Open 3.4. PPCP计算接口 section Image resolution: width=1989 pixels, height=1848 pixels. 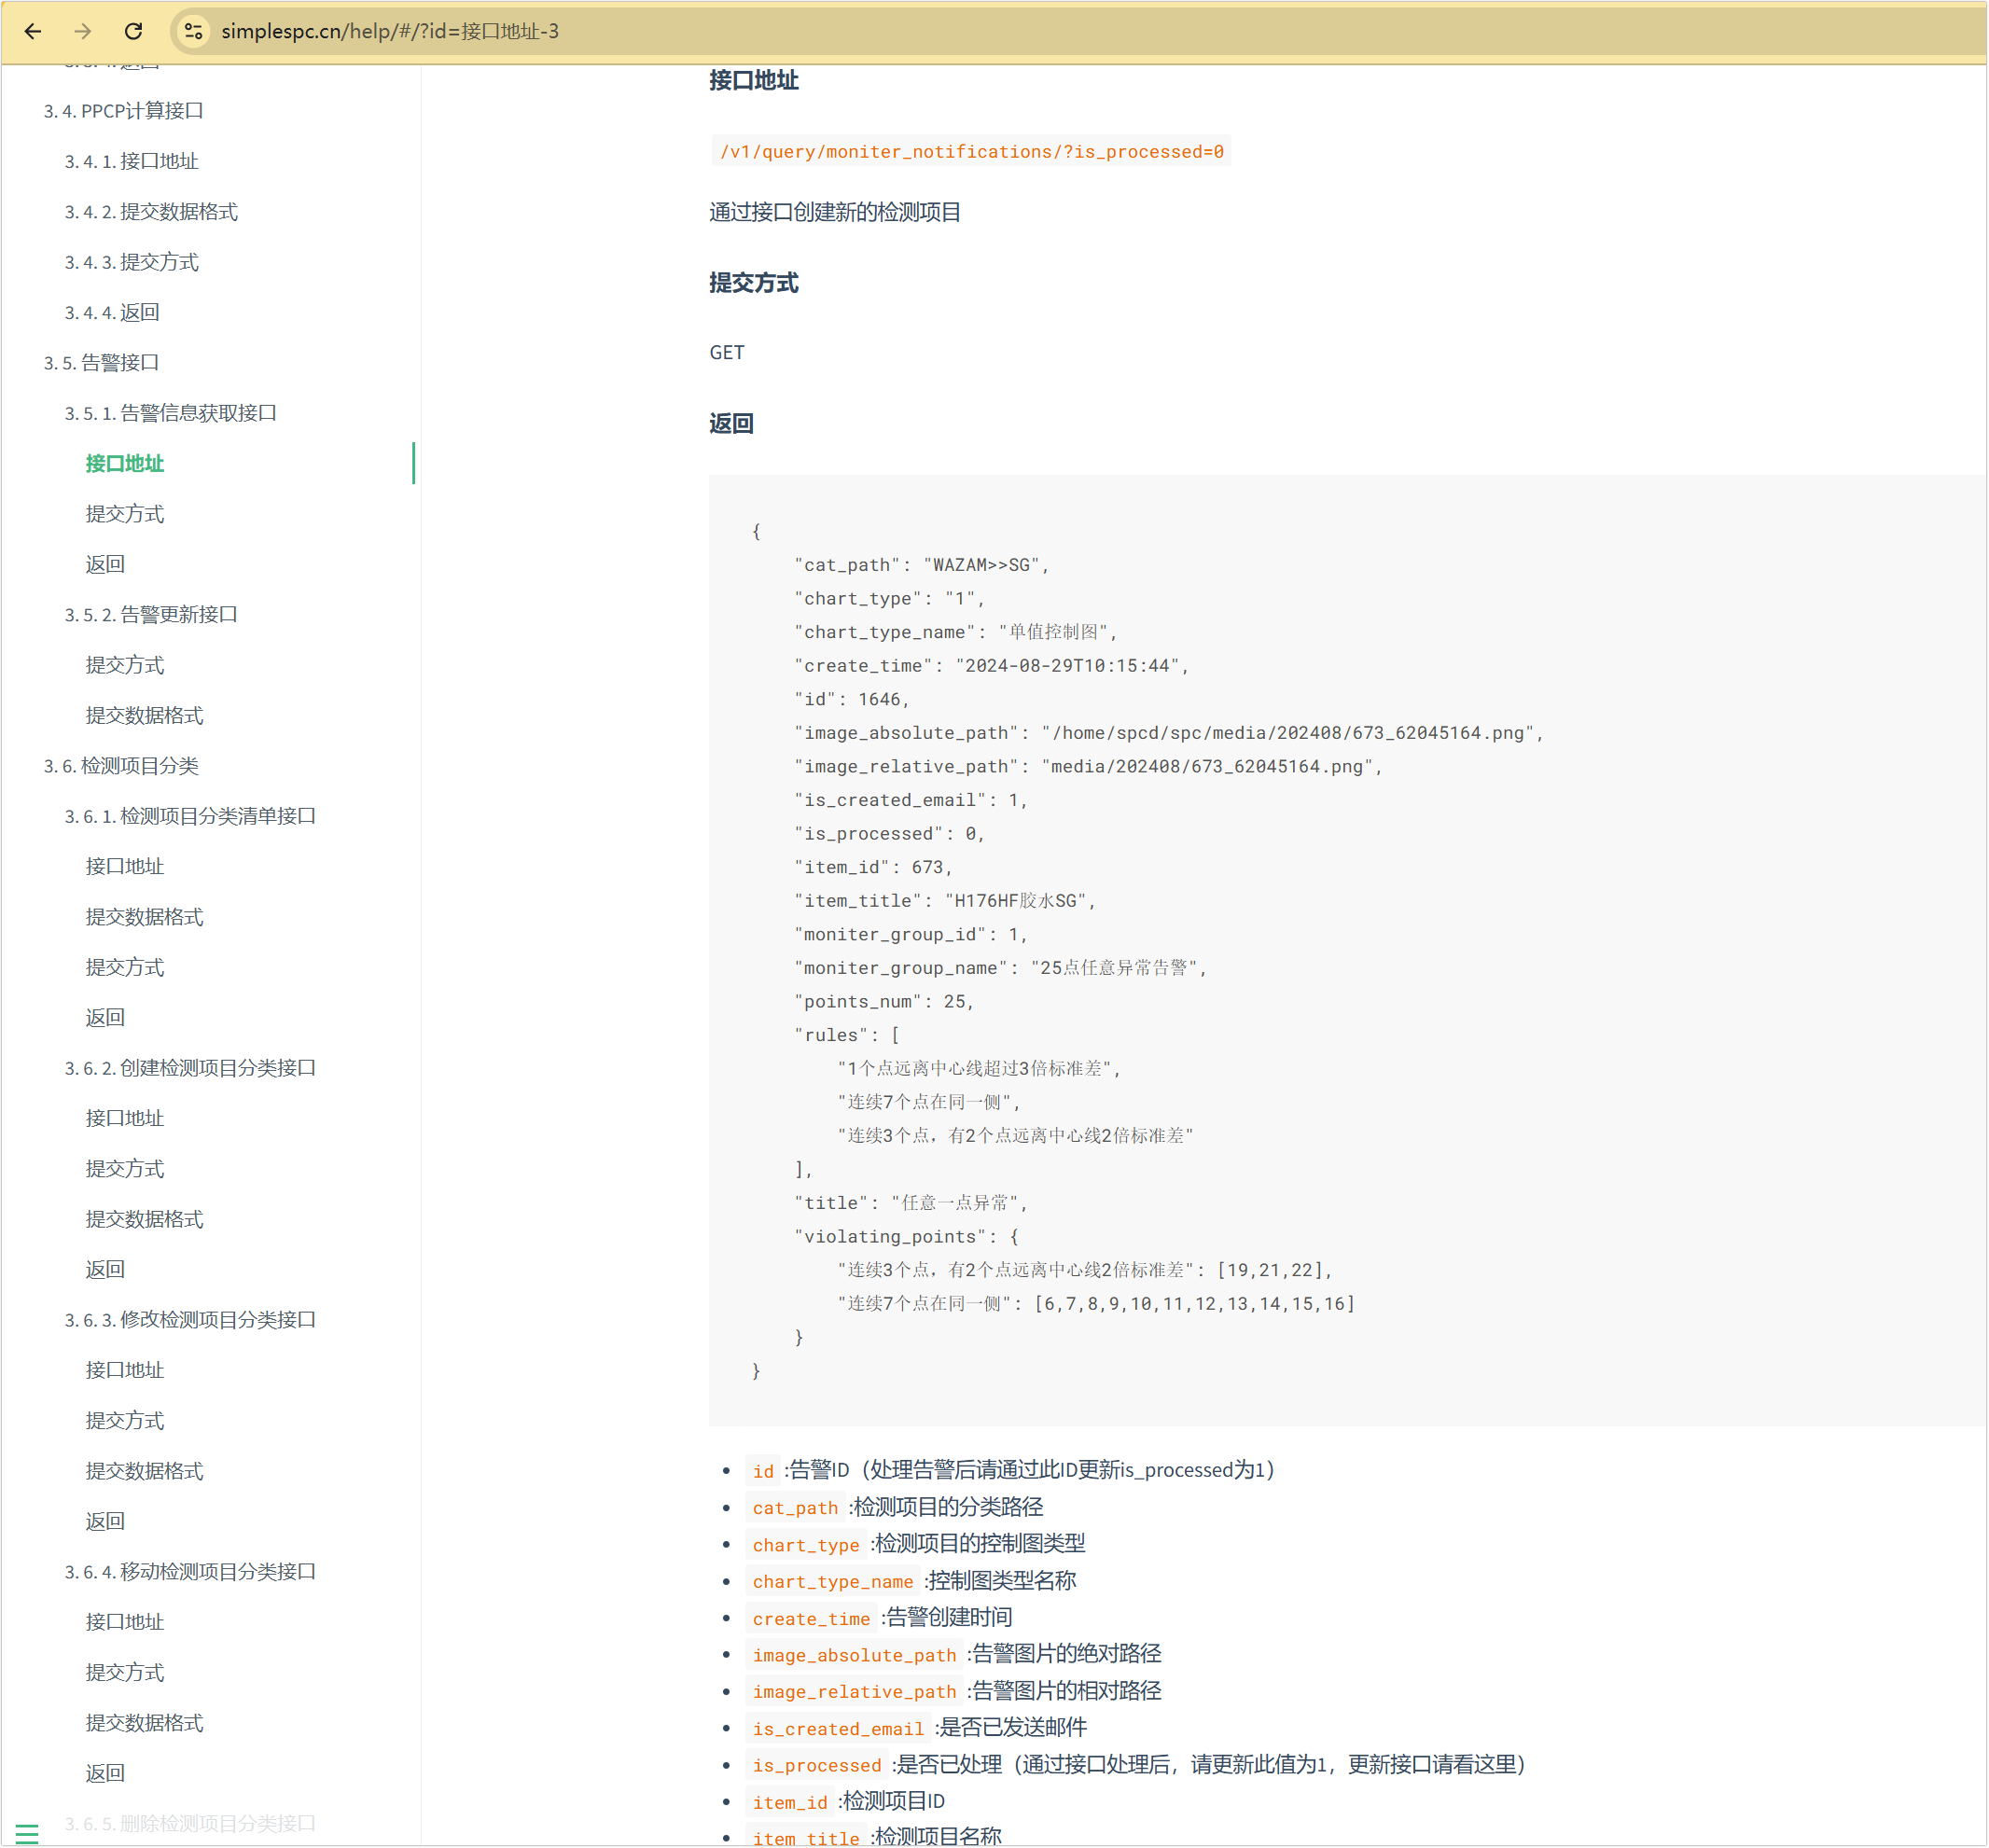click(x=124, y=110)
